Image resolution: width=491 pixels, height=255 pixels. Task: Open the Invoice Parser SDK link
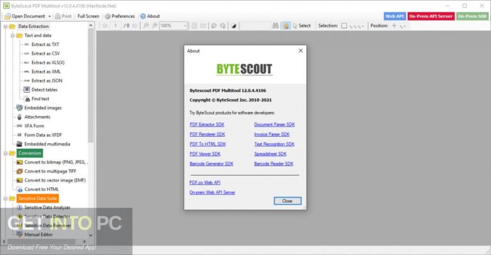[272, 134]
